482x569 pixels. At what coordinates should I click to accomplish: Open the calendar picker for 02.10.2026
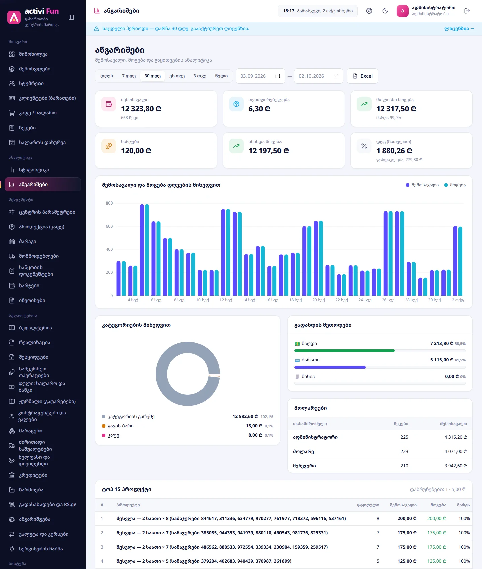coord(336,76)
